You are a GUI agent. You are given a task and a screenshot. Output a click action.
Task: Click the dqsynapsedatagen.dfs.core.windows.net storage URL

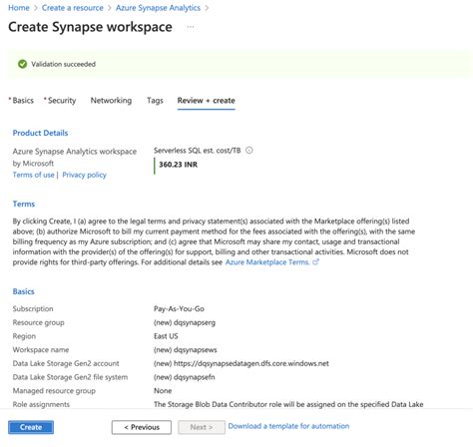(x=251, y=363)
